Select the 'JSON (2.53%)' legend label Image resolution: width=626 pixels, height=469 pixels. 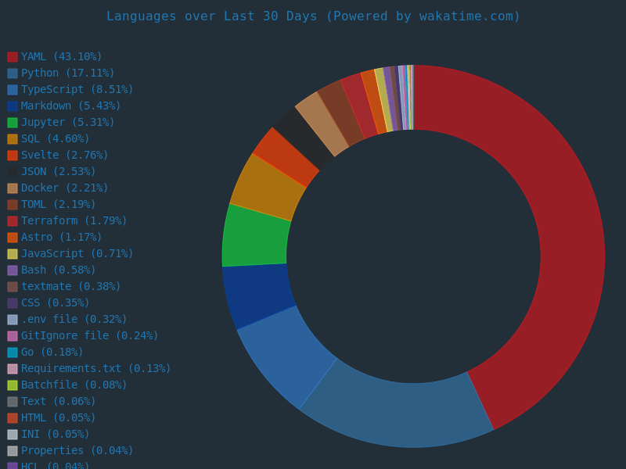[58, 171]
